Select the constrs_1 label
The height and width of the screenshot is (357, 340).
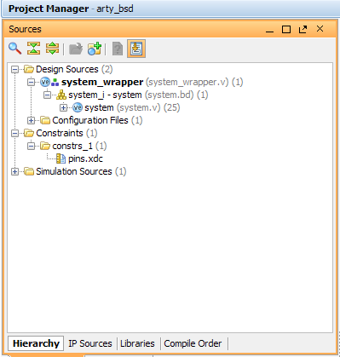(x=72, y=146)
